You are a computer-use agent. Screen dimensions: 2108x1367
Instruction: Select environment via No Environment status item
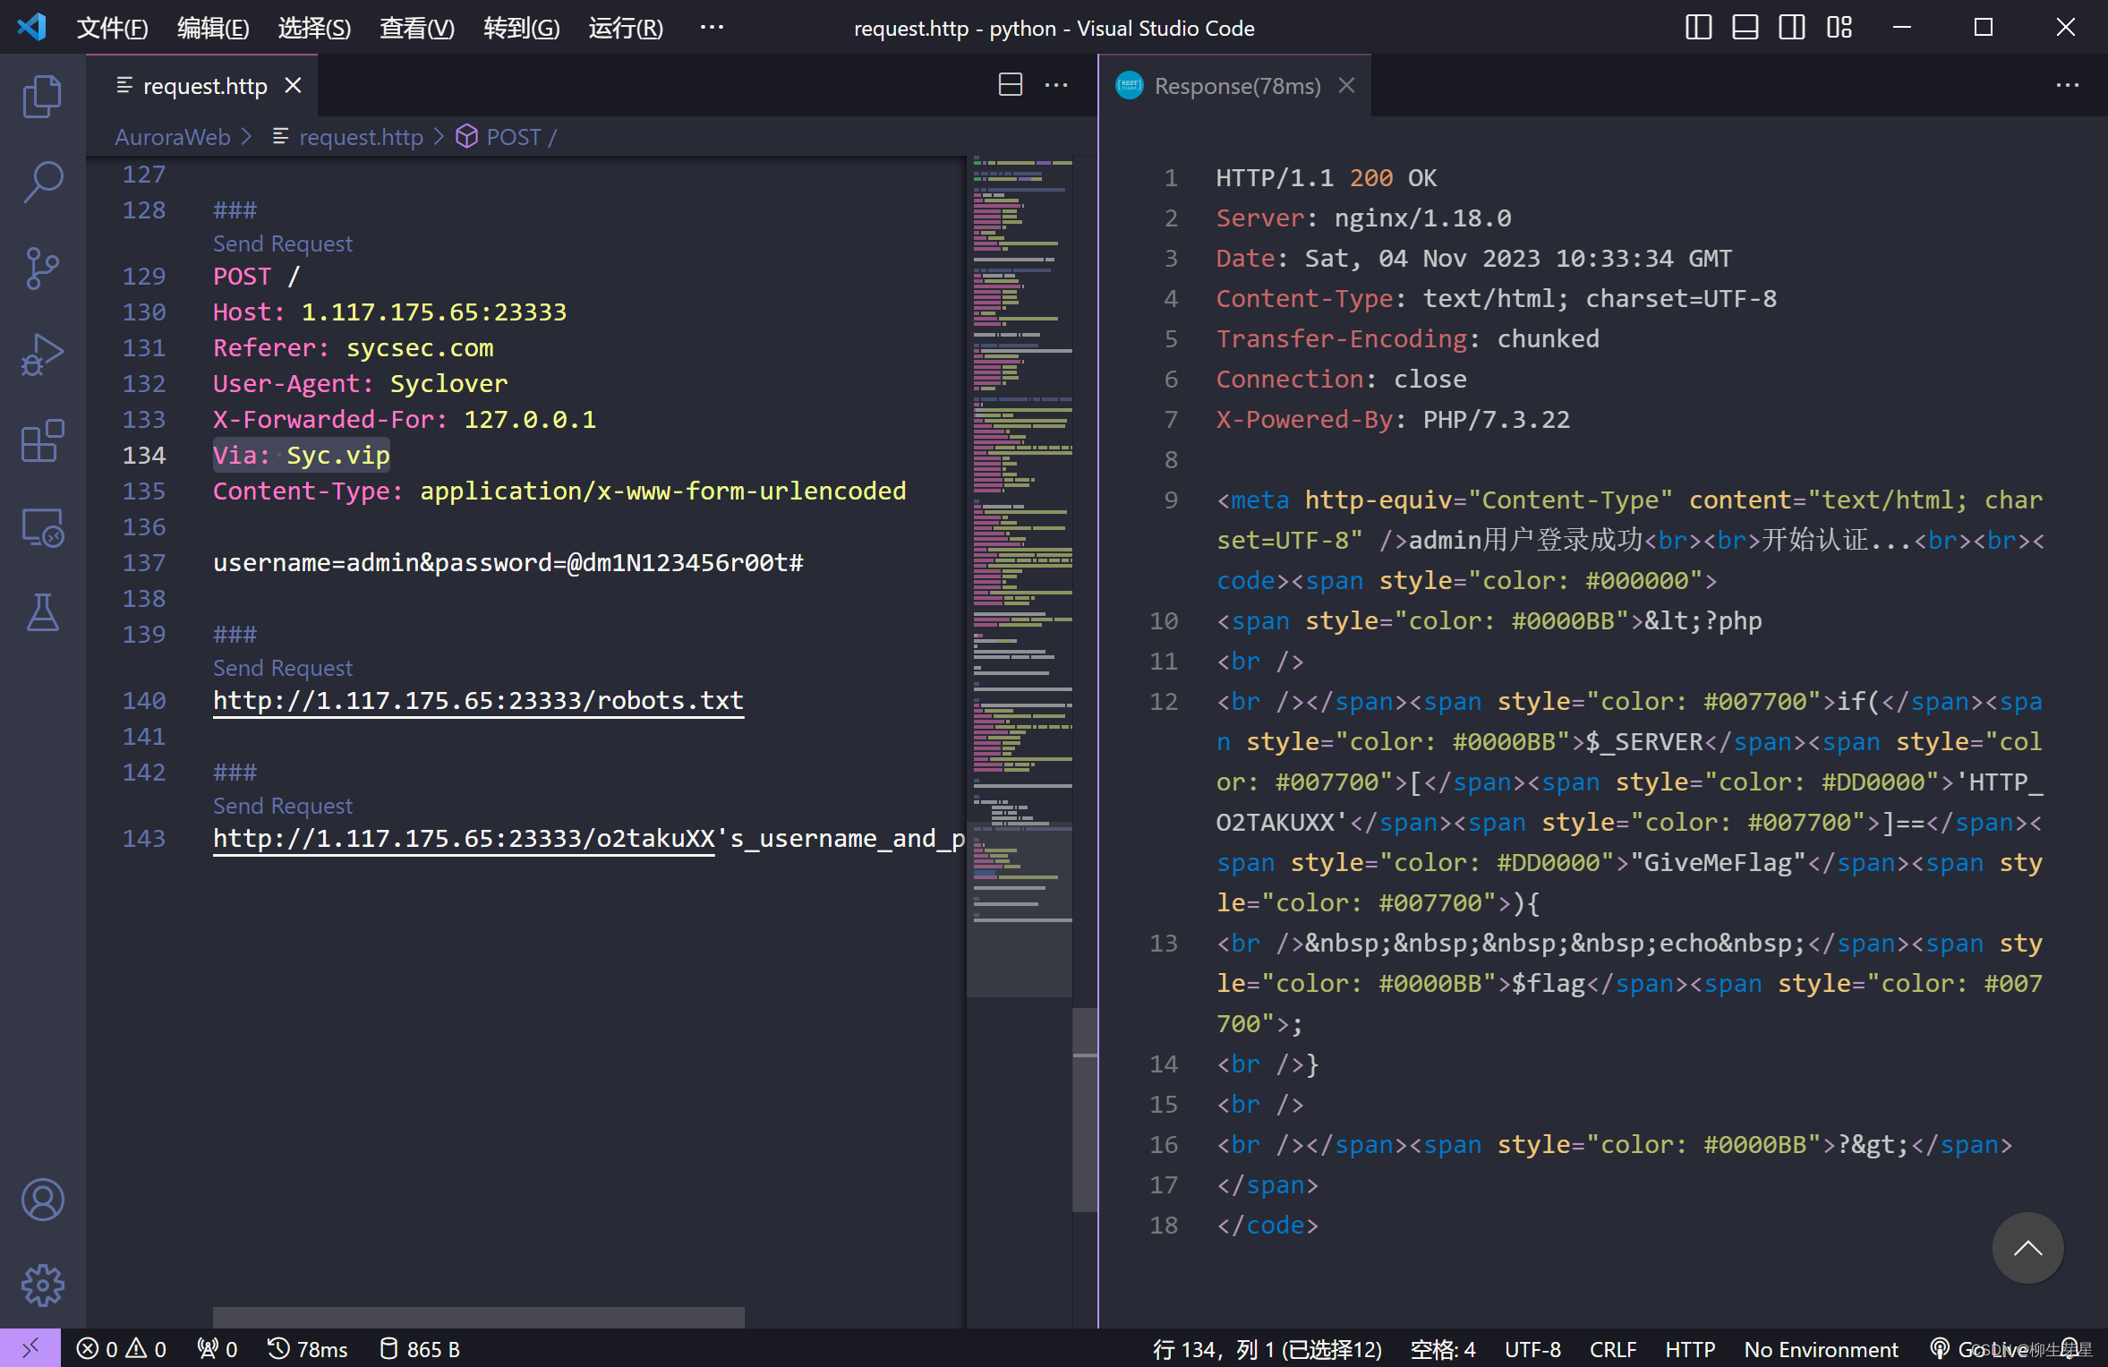coord(1821,1349)
